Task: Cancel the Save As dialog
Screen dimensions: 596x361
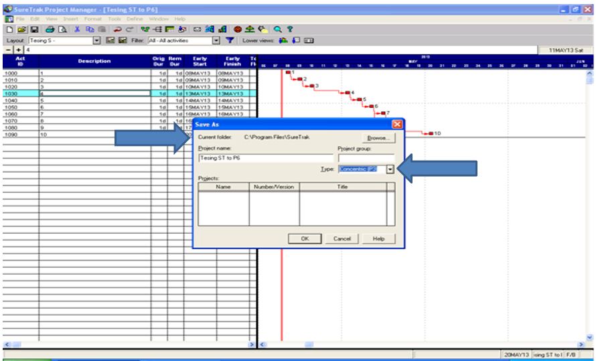Action: (x=342, y=238)
